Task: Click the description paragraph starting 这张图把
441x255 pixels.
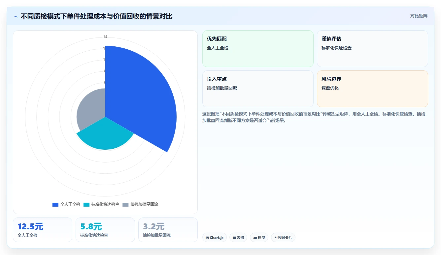Action: pos(314,117)
